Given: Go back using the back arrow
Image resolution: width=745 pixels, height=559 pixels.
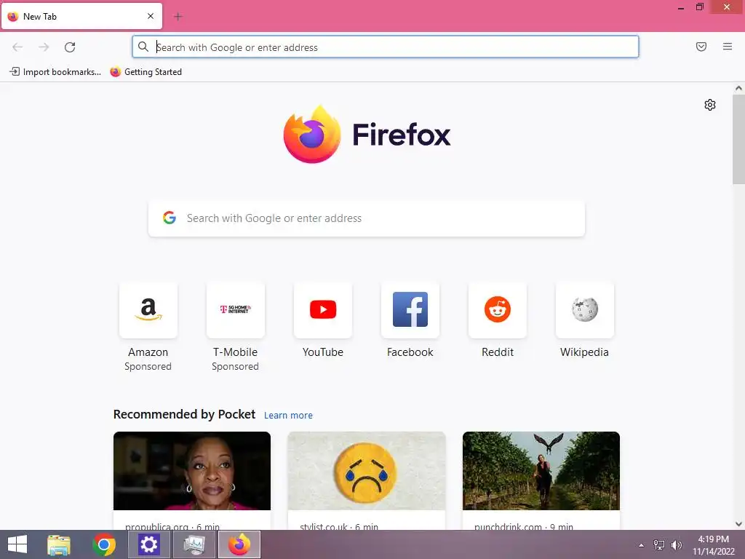Looking at the screenshot, I should [17, 47].
